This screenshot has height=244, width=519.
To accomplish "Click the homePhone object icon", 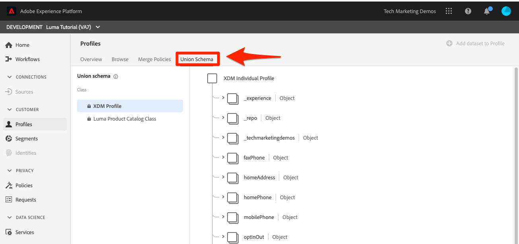I will (x=233, y=198).
